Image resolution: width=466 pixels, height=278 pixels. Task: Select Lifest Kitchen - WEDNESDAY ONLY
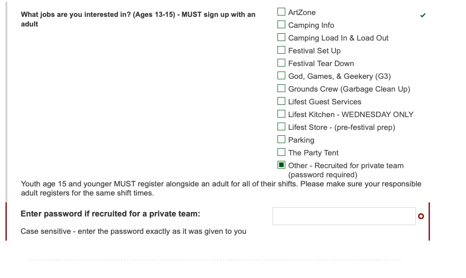281,113
